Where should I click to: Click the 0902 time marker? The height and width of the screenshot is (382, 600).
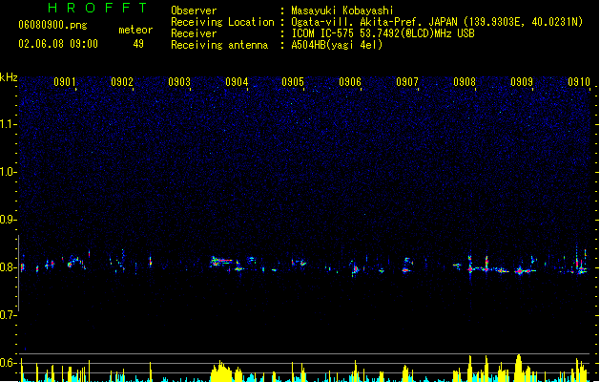coord(122,81)
